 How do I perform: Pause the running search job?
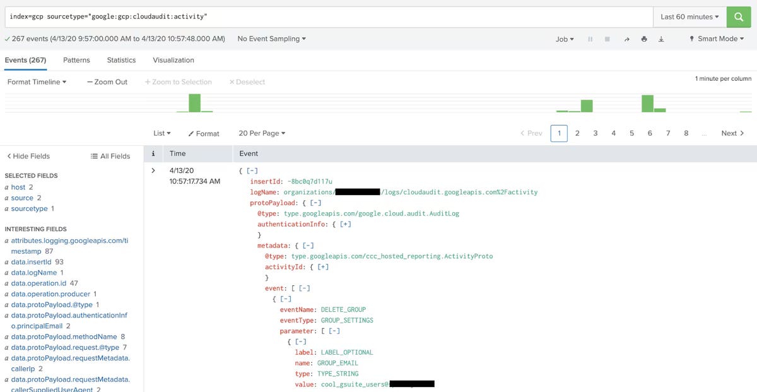click(590, 39)
